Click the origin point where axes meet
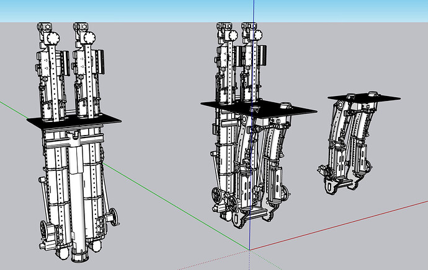 (249, 249)
